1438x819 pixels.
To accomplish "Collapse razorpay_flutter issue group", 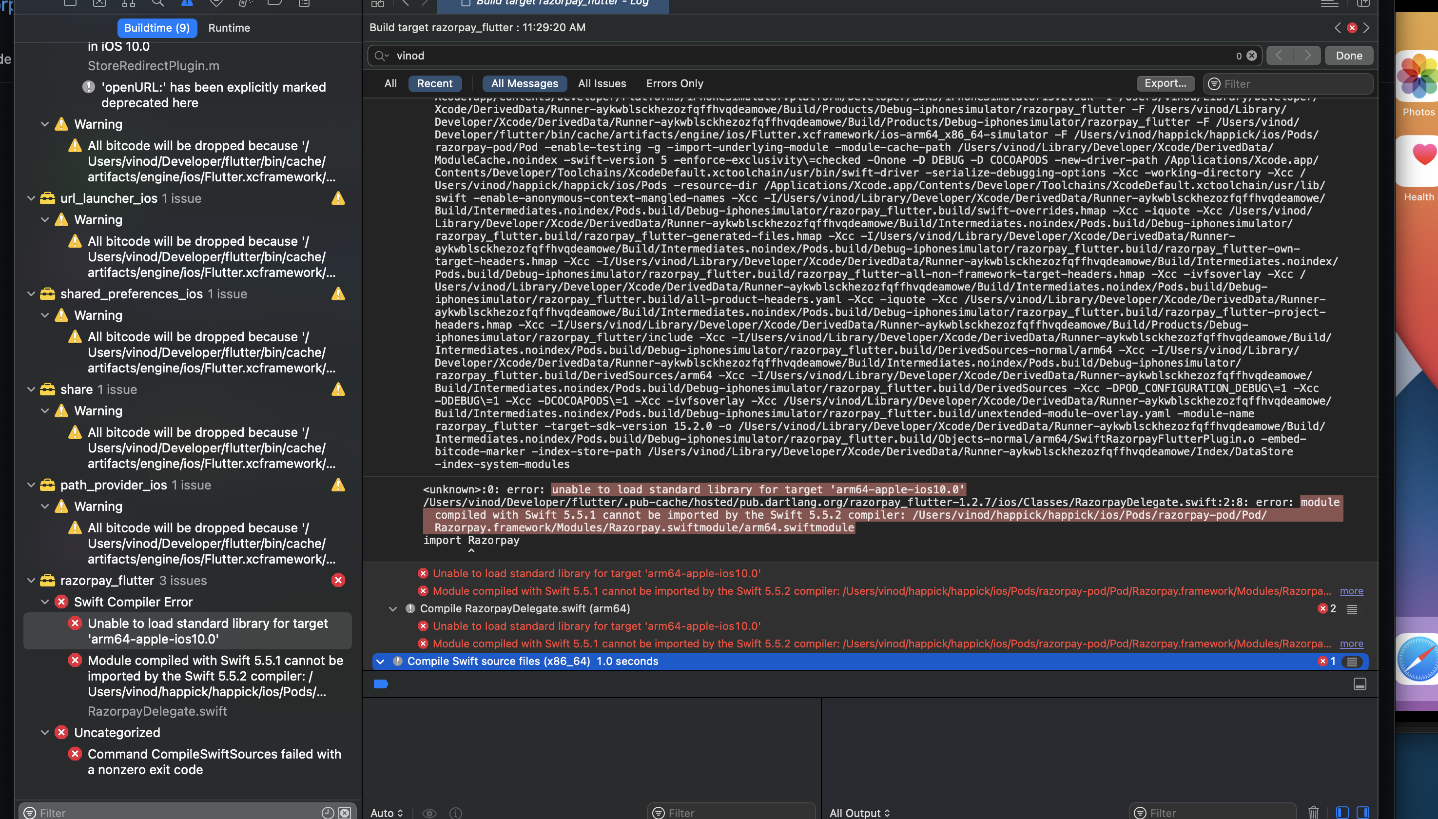I will point(32,581).
